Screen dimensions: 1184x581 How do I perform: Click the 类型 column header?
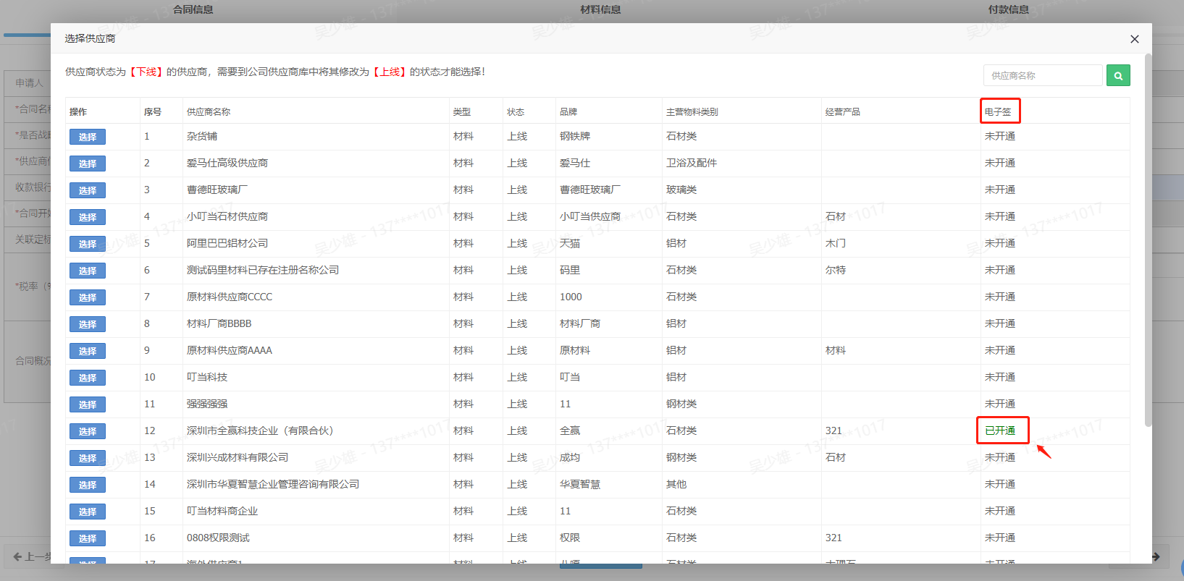point(462,111)
